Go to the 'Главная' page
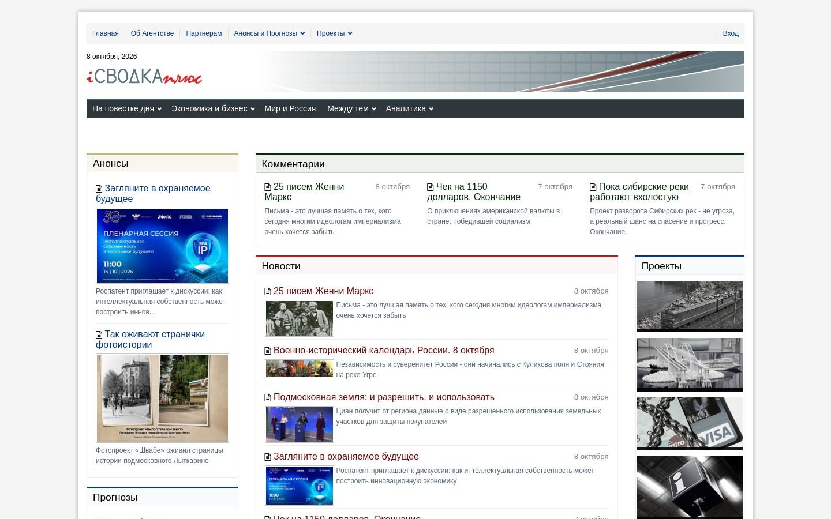This screenshot has height=519, width=831. pos(106,33)
